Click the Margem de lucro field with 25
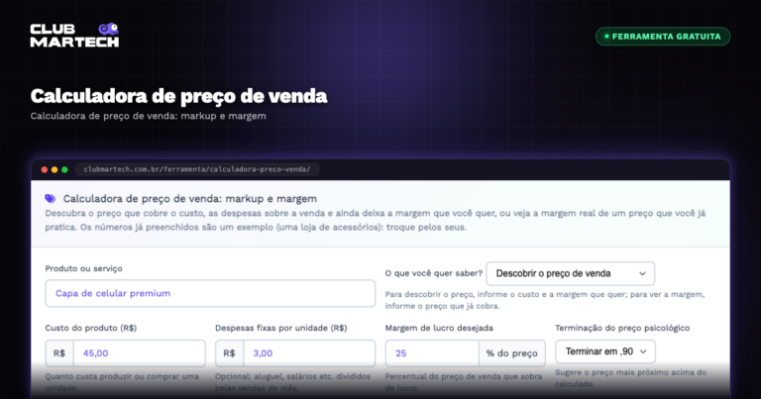The image size is (761, 399). [x=432, y=352]
